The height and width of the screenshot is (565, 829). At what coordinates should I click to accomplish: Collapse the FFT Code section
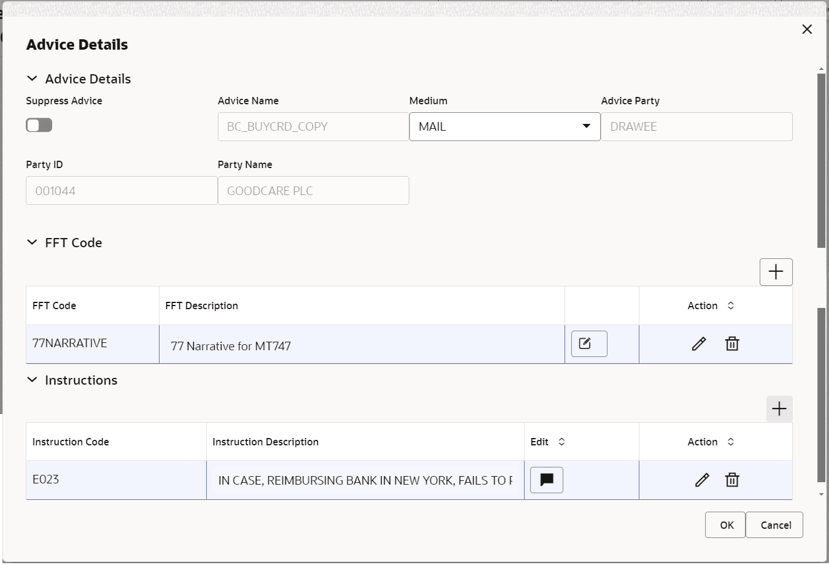(32, 242)
